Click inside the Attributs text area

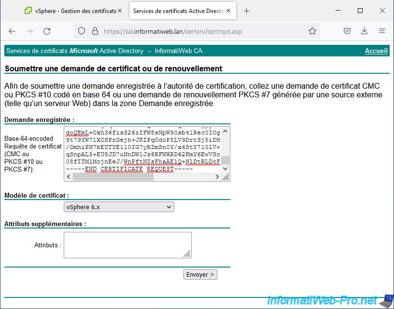(127, 245)
